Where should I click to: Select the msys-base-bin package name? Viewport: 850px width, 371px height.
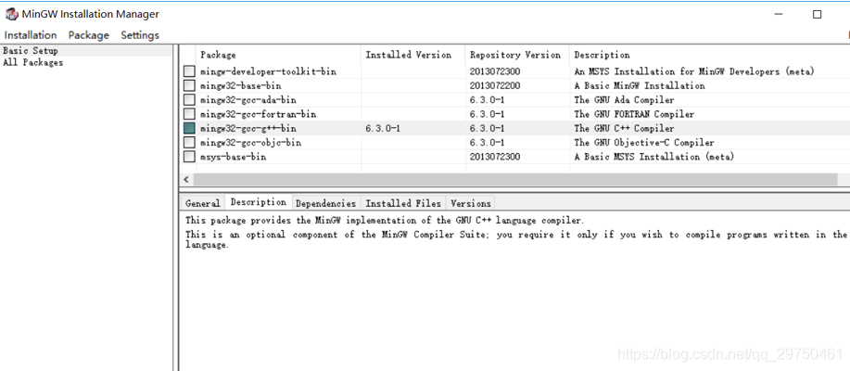[x=233, y=156]
